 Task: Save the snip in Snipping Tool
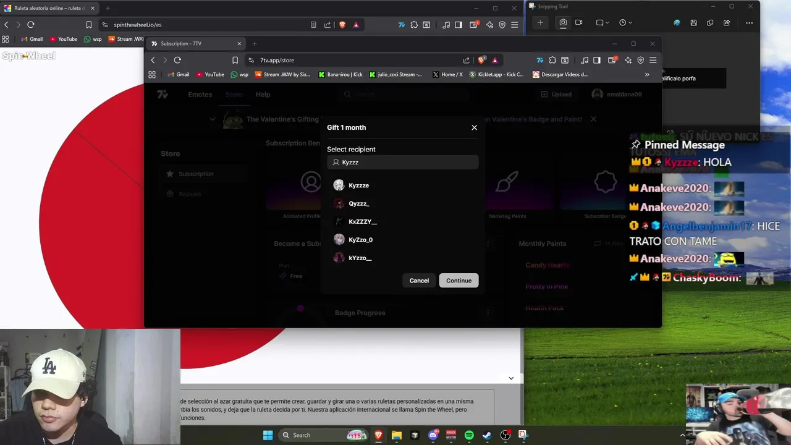click(693, 23)
